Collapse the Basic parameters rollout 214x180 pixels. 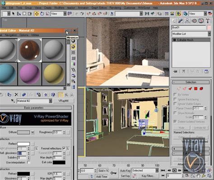click(34, 108)
